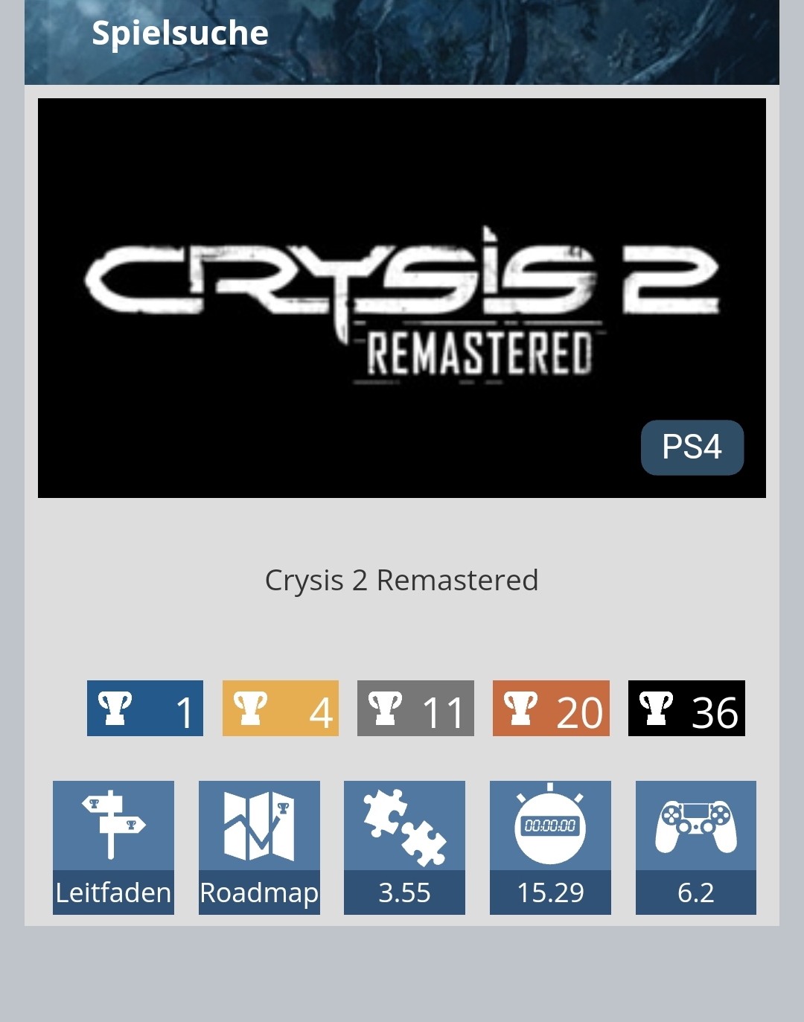Click the silver trophy icon
Screen dimensions: 804x1022
386,708
